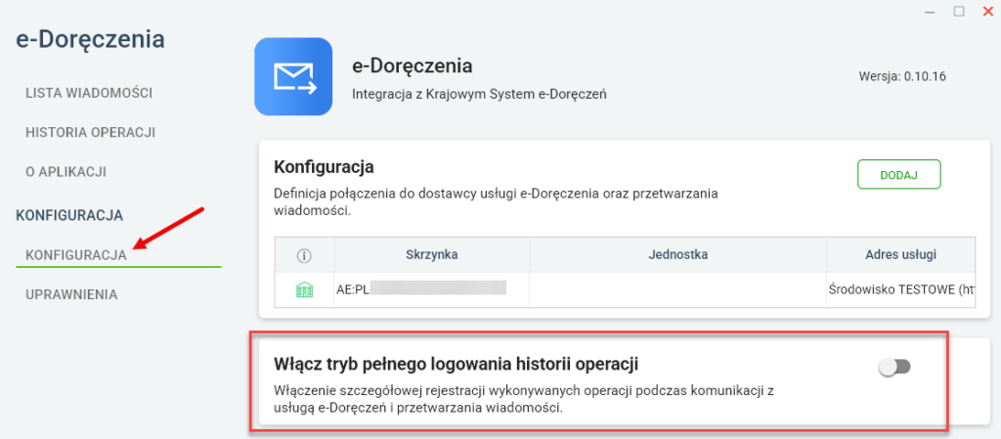This screenshot has width=1001, height=439.
Task: Click the Jednostka column header
Action: tap(678, 254)
